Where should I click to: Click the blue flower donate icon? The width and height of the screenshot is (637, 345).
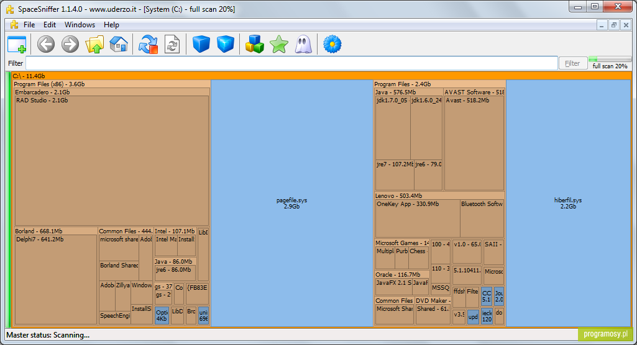332,44
